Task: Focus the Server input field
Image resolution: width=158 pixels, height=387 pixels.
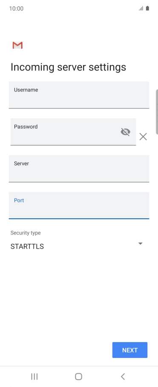Action: (x=79, y=169)
